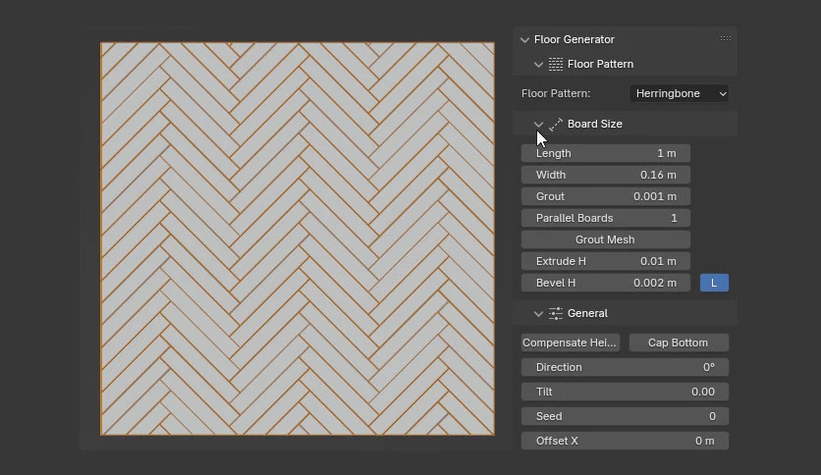Toggle the Grout Mesh button
The height and width of the screenshot is (475, 821).
[x=606, y=239]
